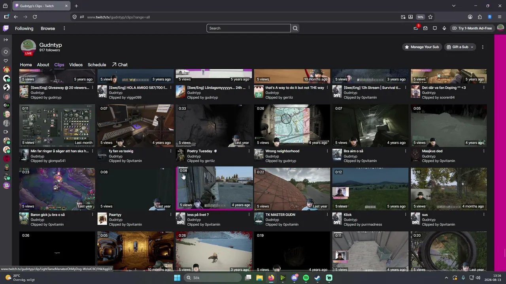The width and height of the screenshot is (506, 284).
Task: Open 'Baron gick ju bra o så' title
Action: pyautogui.click(x=48, y=215)
